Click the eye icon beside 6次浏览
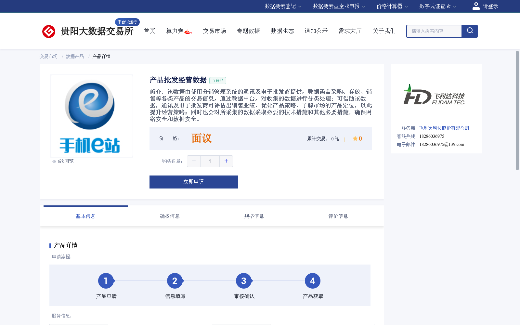 coord(54,161)
